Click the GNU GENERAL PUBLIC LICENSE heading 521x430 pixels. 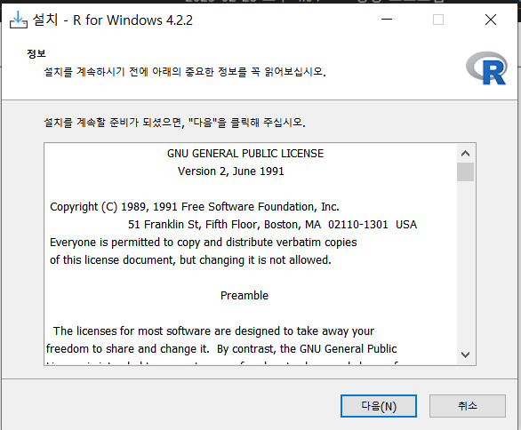pos(245,154)
